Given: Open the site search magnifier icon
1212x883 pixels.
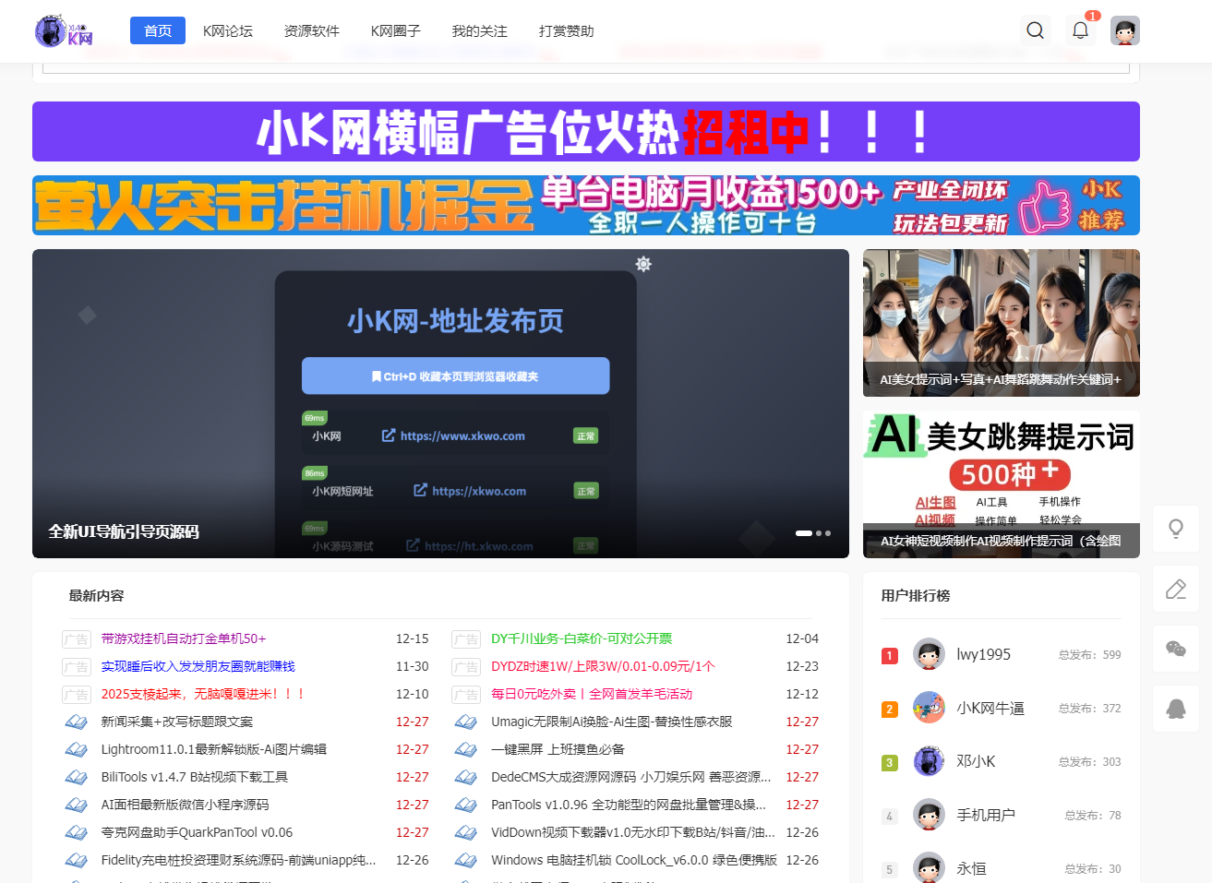Looking at the screenshot, I should (1035, 30).
